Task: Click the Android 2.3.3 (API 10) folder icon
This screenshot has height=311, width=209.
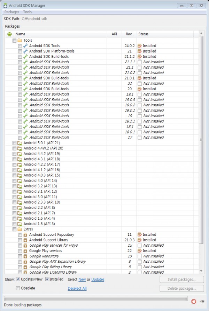Action: [20, 202]
